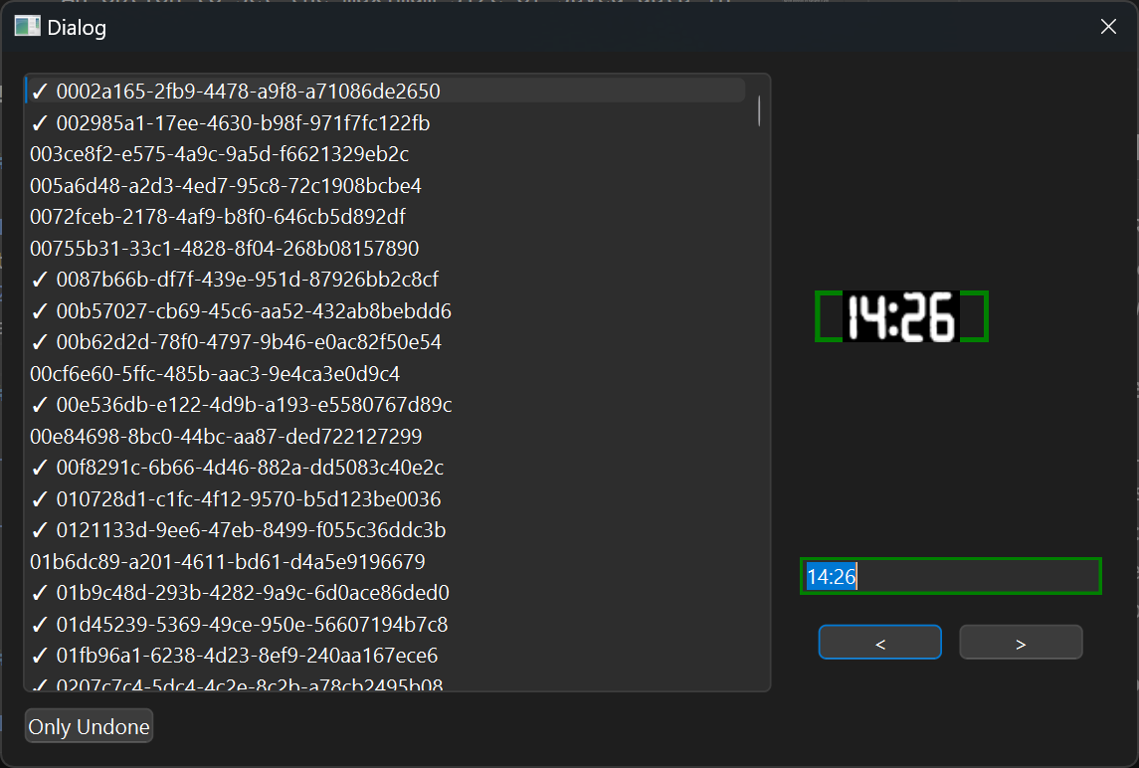Select row 00f8291c-6b66-4d46-882a-dd5083c40e2c
Image resolution: width=1139 pixels, height=768 pixels.
pyautogui.click(x=386, y=468)
